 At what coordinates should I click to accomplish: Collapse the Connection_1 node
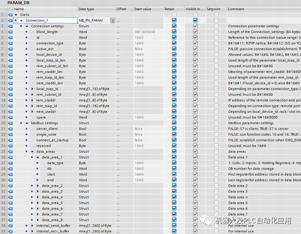21,21
